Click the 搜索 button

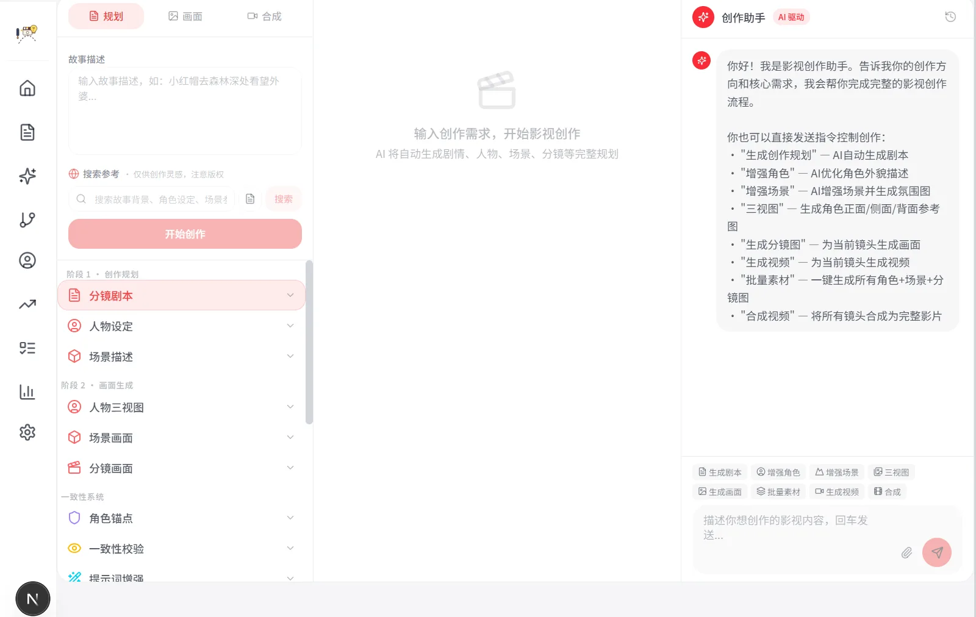point(283,199)
